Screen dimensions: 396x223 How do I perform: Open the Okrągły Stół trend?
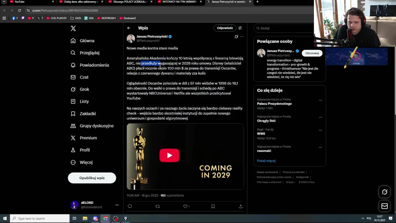pyautogui.click(x=266, y=121)
